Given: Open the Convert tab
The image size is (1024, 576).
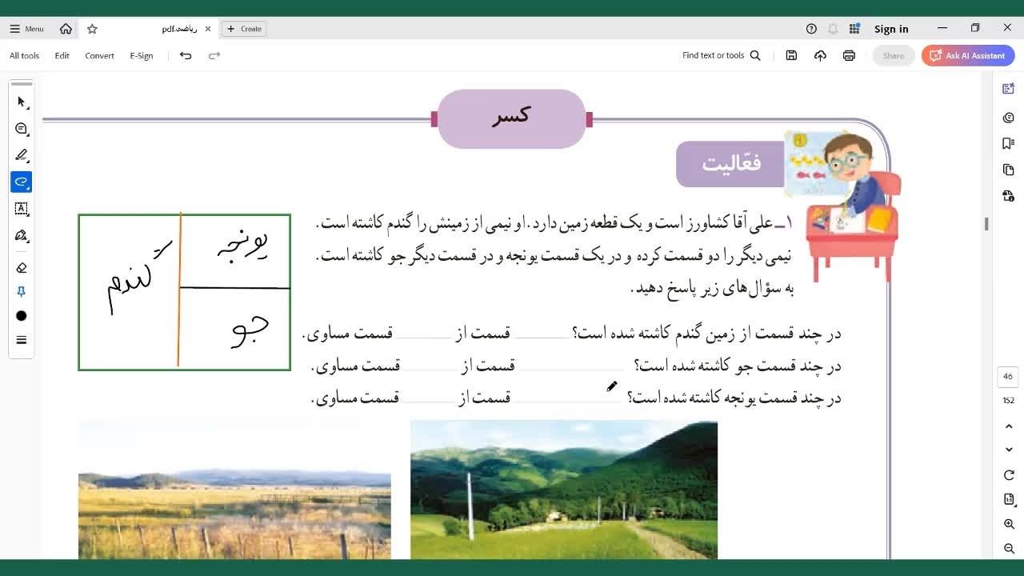Looking at the screenshot, I should 99,56.
